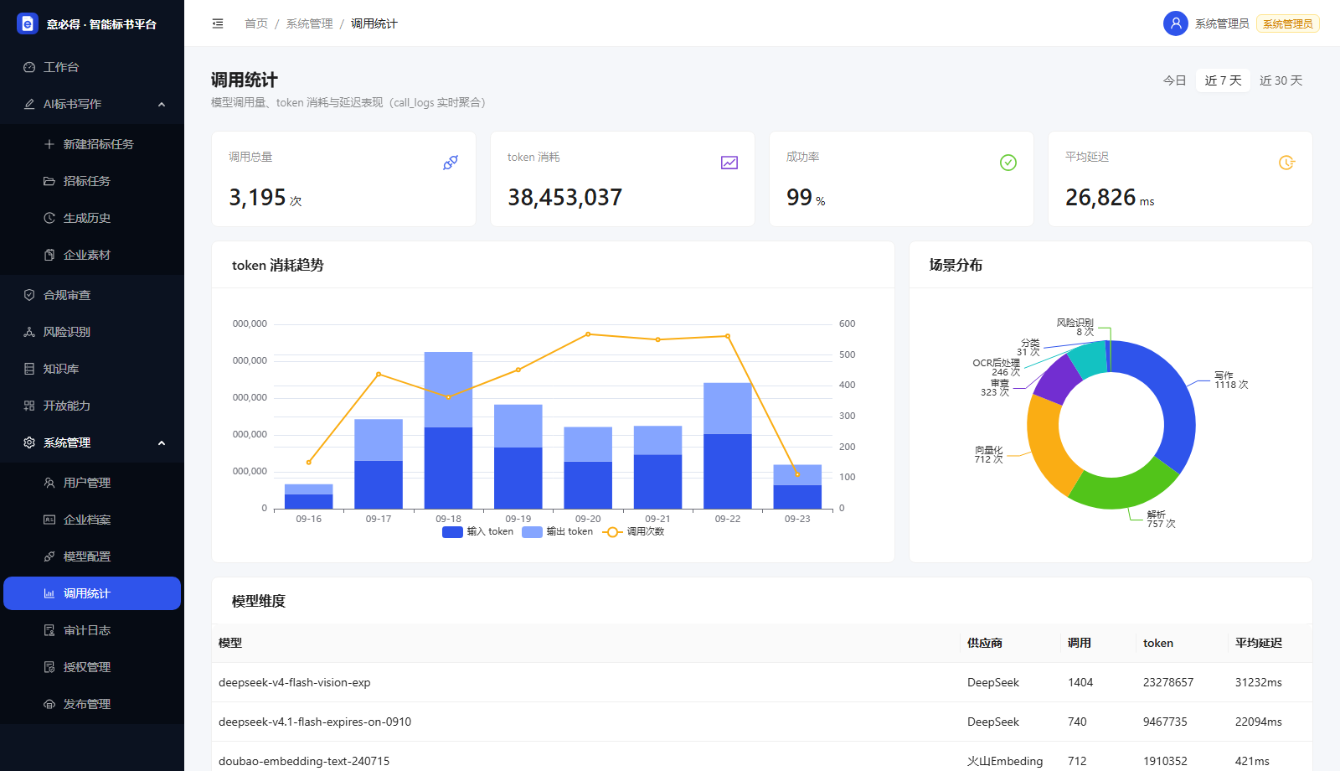
Task: Toggle the 调用次数 line legend
Action: [633, 531]
